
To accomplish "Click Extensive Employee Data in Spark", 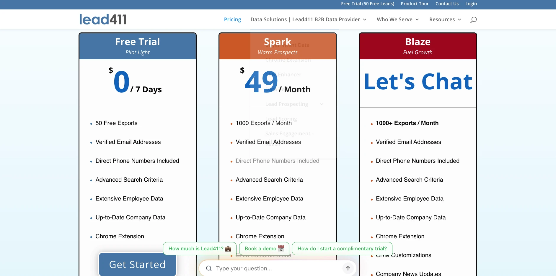I will pos(269,199).
